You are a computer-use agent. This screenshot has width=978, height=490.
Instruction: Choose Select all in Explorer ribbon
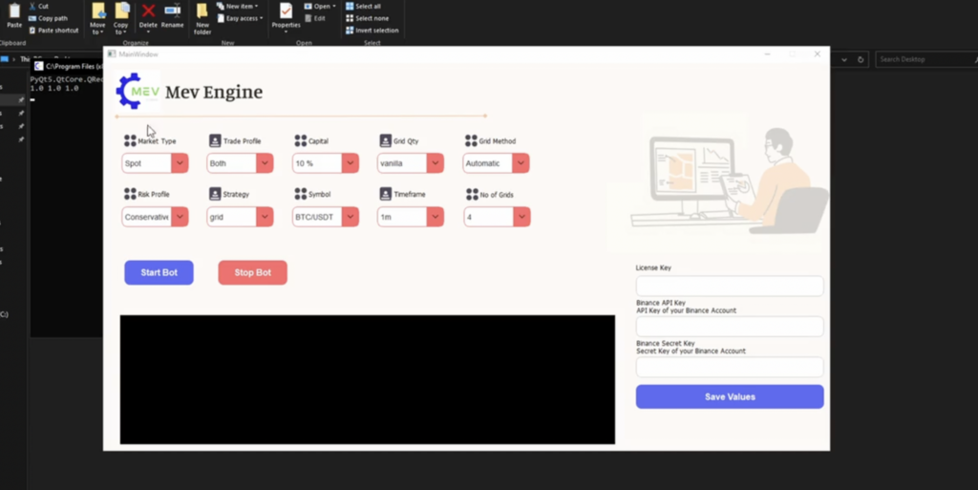point(363,6)
